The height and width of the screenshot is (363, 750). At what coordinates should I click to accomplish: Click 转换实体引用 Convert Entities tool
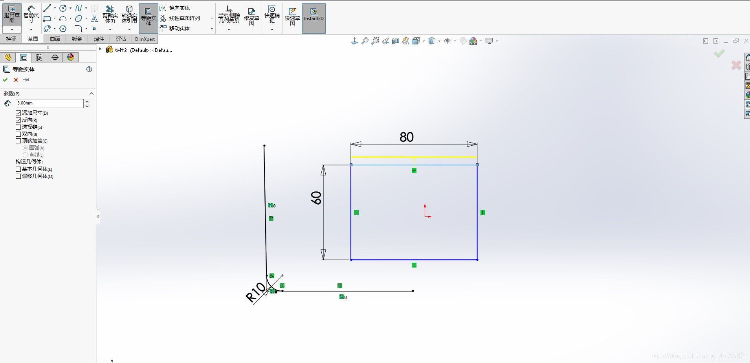point(129,15)
